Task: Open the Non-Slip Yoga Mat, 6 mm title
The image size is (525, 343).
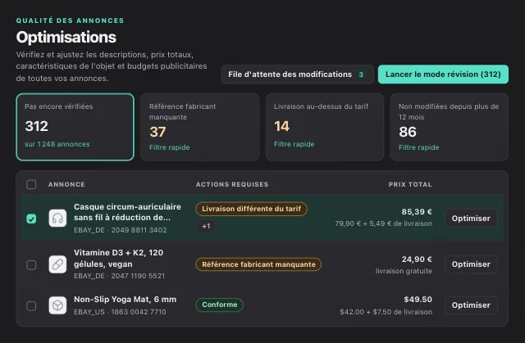Action: click(x=126, y=300)
